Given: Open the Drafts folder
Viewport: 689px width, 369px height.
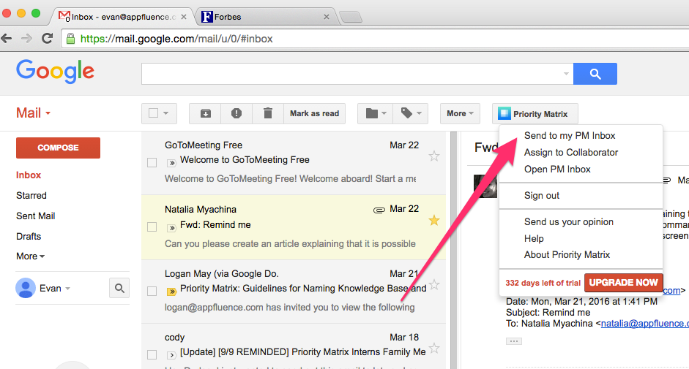Looking at the screenshot, I should click(29, 236).
